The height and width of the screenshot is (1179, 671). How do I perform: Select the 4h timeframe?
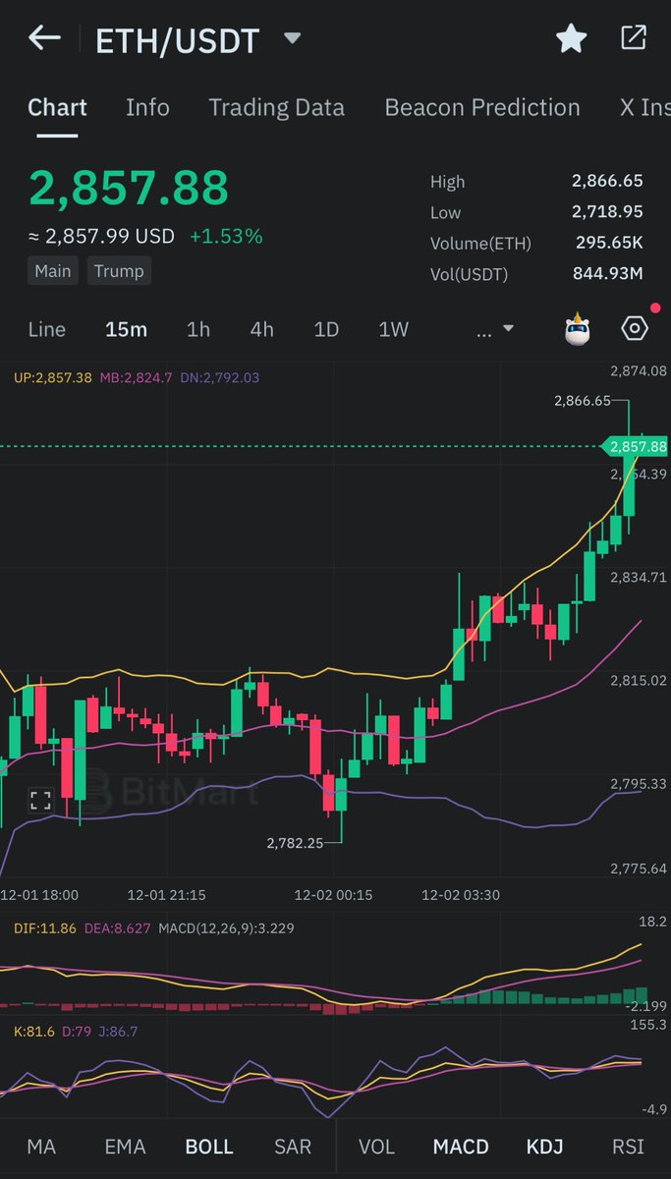[261, 329]
